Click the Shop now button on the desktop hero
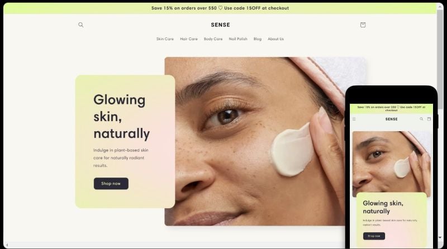The height and width of the screenshot is (249, 447). click(111, 184)
